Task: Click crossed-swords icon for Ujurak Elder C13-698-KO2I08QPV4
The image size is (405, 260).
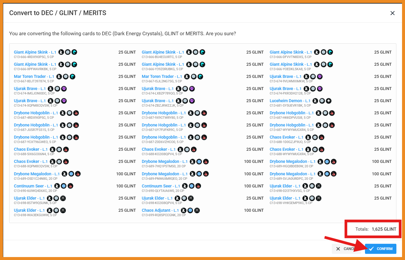Action: (x=191, y=198)
